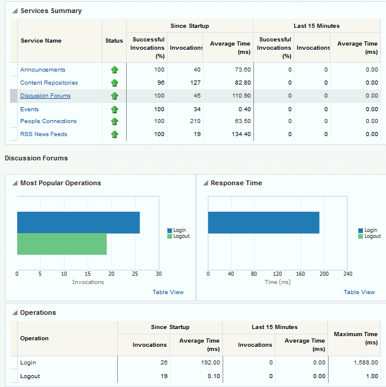Click the Discussion Forums green status icon
This screenshot has height=387, width=386.
tap(114, 96)
